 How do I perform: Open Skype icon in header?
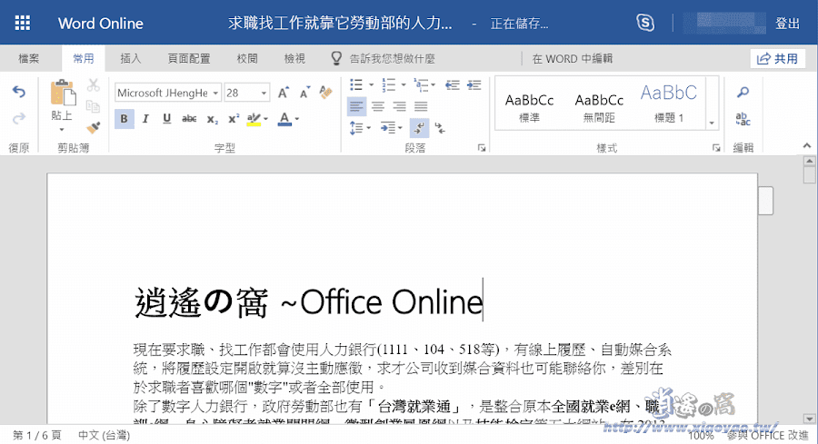click(x=645, y=23)
